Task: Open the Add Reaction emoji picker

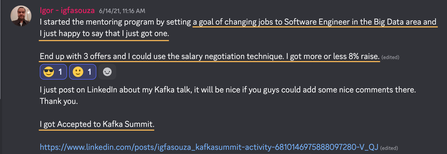Action: pyautogui.click(x=107, y=72)
